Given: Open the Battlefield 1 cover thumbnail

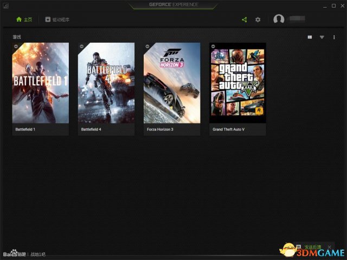Looking at the screenshot, I should click(41, 83).
